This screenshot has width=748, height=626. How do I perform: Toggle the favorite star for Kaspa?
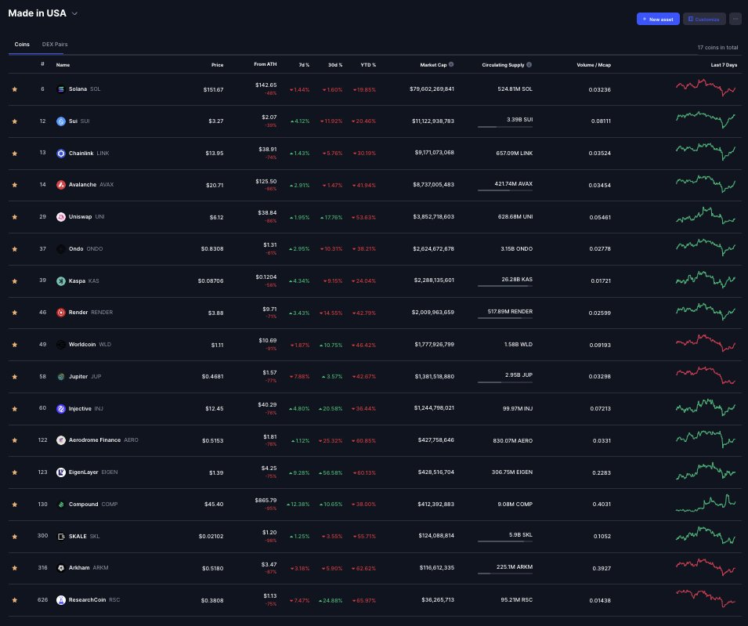point(15,281)
